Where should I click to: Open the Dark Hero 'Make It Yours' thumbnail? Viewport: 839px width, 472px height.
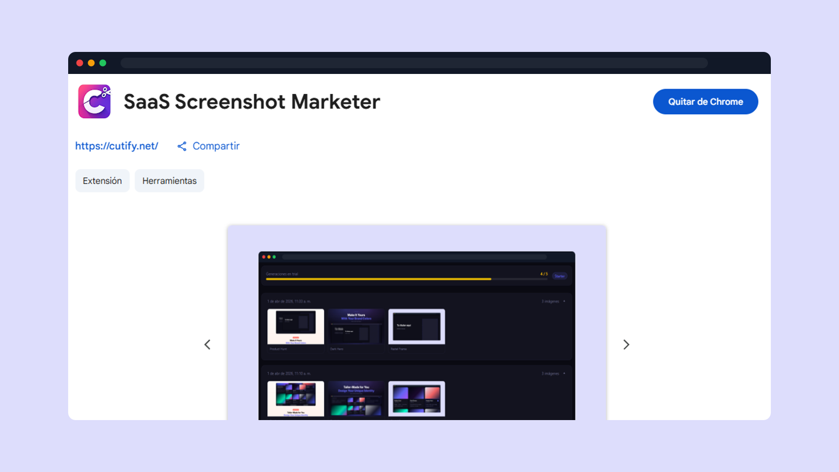356,327
